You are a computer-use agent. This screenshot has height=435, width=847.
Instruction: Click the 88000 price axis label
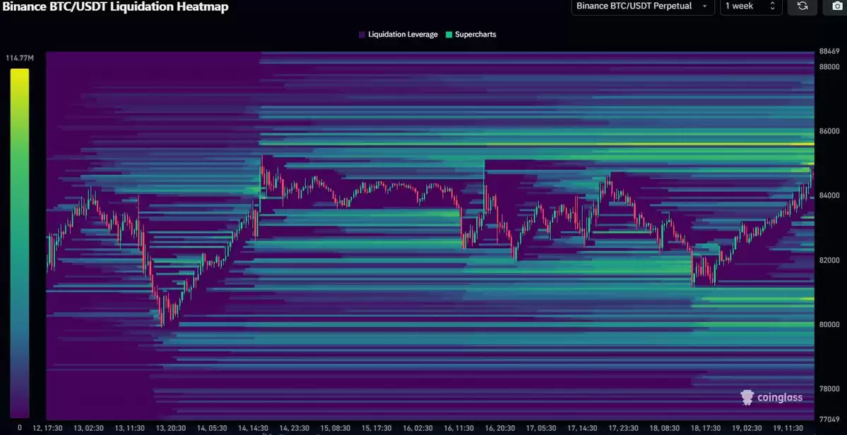tap(829, 66)
